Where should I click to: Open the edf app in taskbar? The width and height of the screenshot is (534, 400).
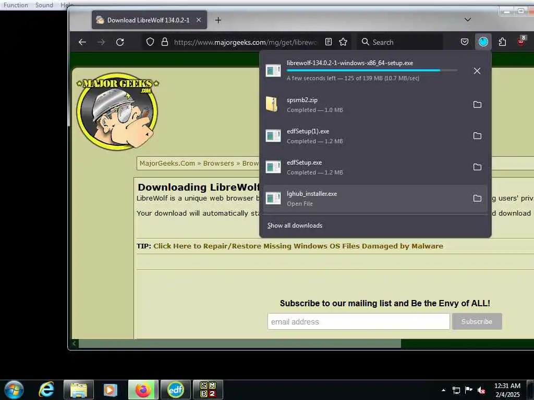(x=176, y=390)
